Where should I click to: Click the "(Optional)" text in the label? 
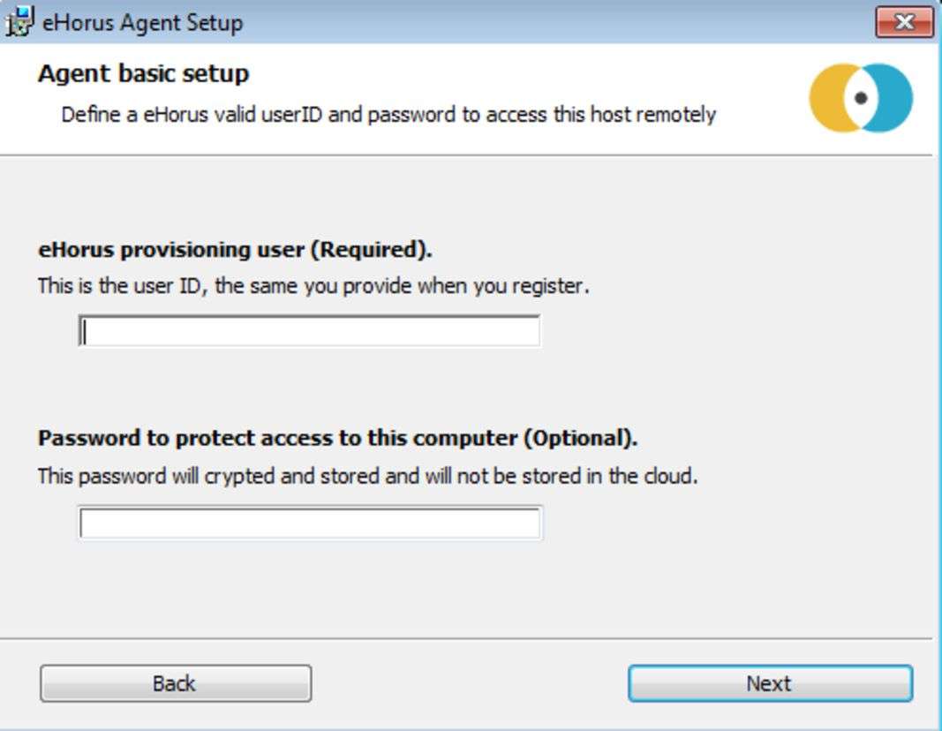click(x=579, y=439)
